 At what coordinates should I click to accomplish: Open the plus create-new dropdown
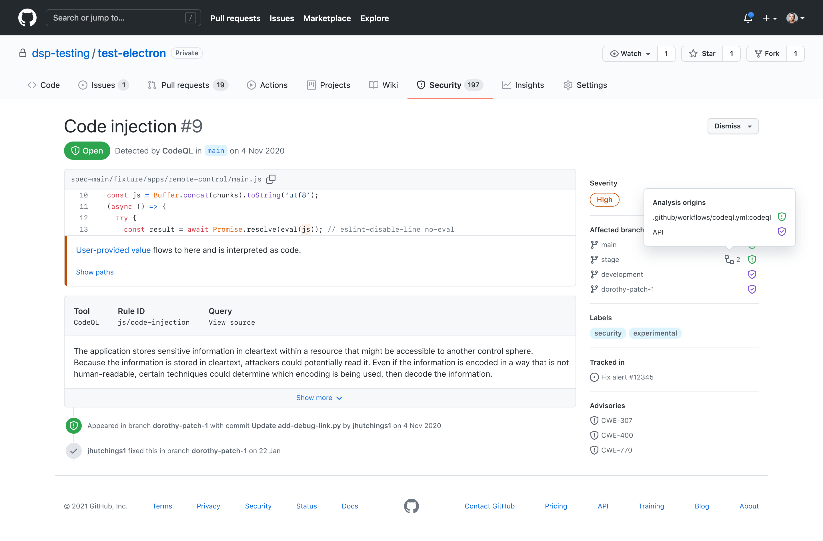pos(770,18)
